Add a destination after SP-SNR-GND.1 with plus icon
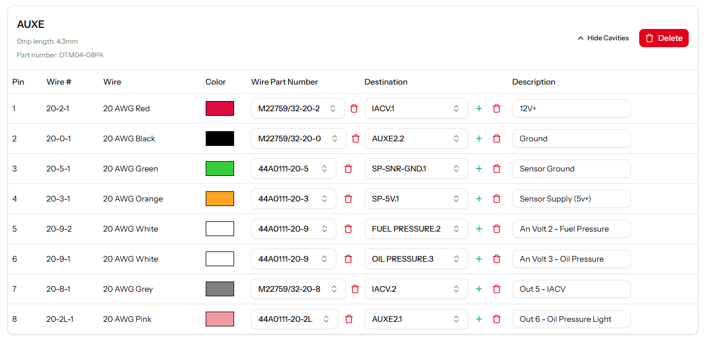The height and width of the screenshot is (340, 708). 478,169
